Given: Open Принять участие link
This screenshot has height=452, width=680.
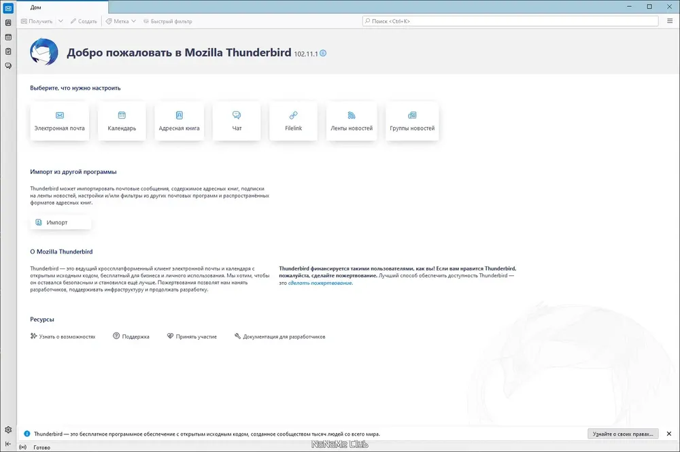Looking at the screenshot, I should pyautogui.click(x=192, y=336).
